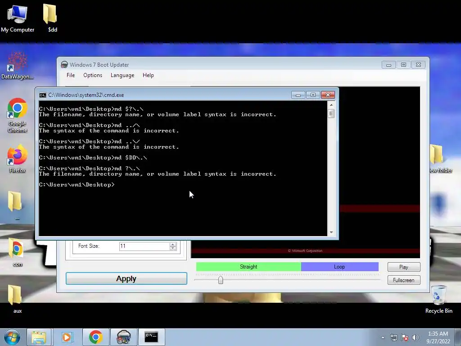Minimize the Windows 7 Boot Updater window
Viewport: 461px width, 346px height.
coord(389,65)
